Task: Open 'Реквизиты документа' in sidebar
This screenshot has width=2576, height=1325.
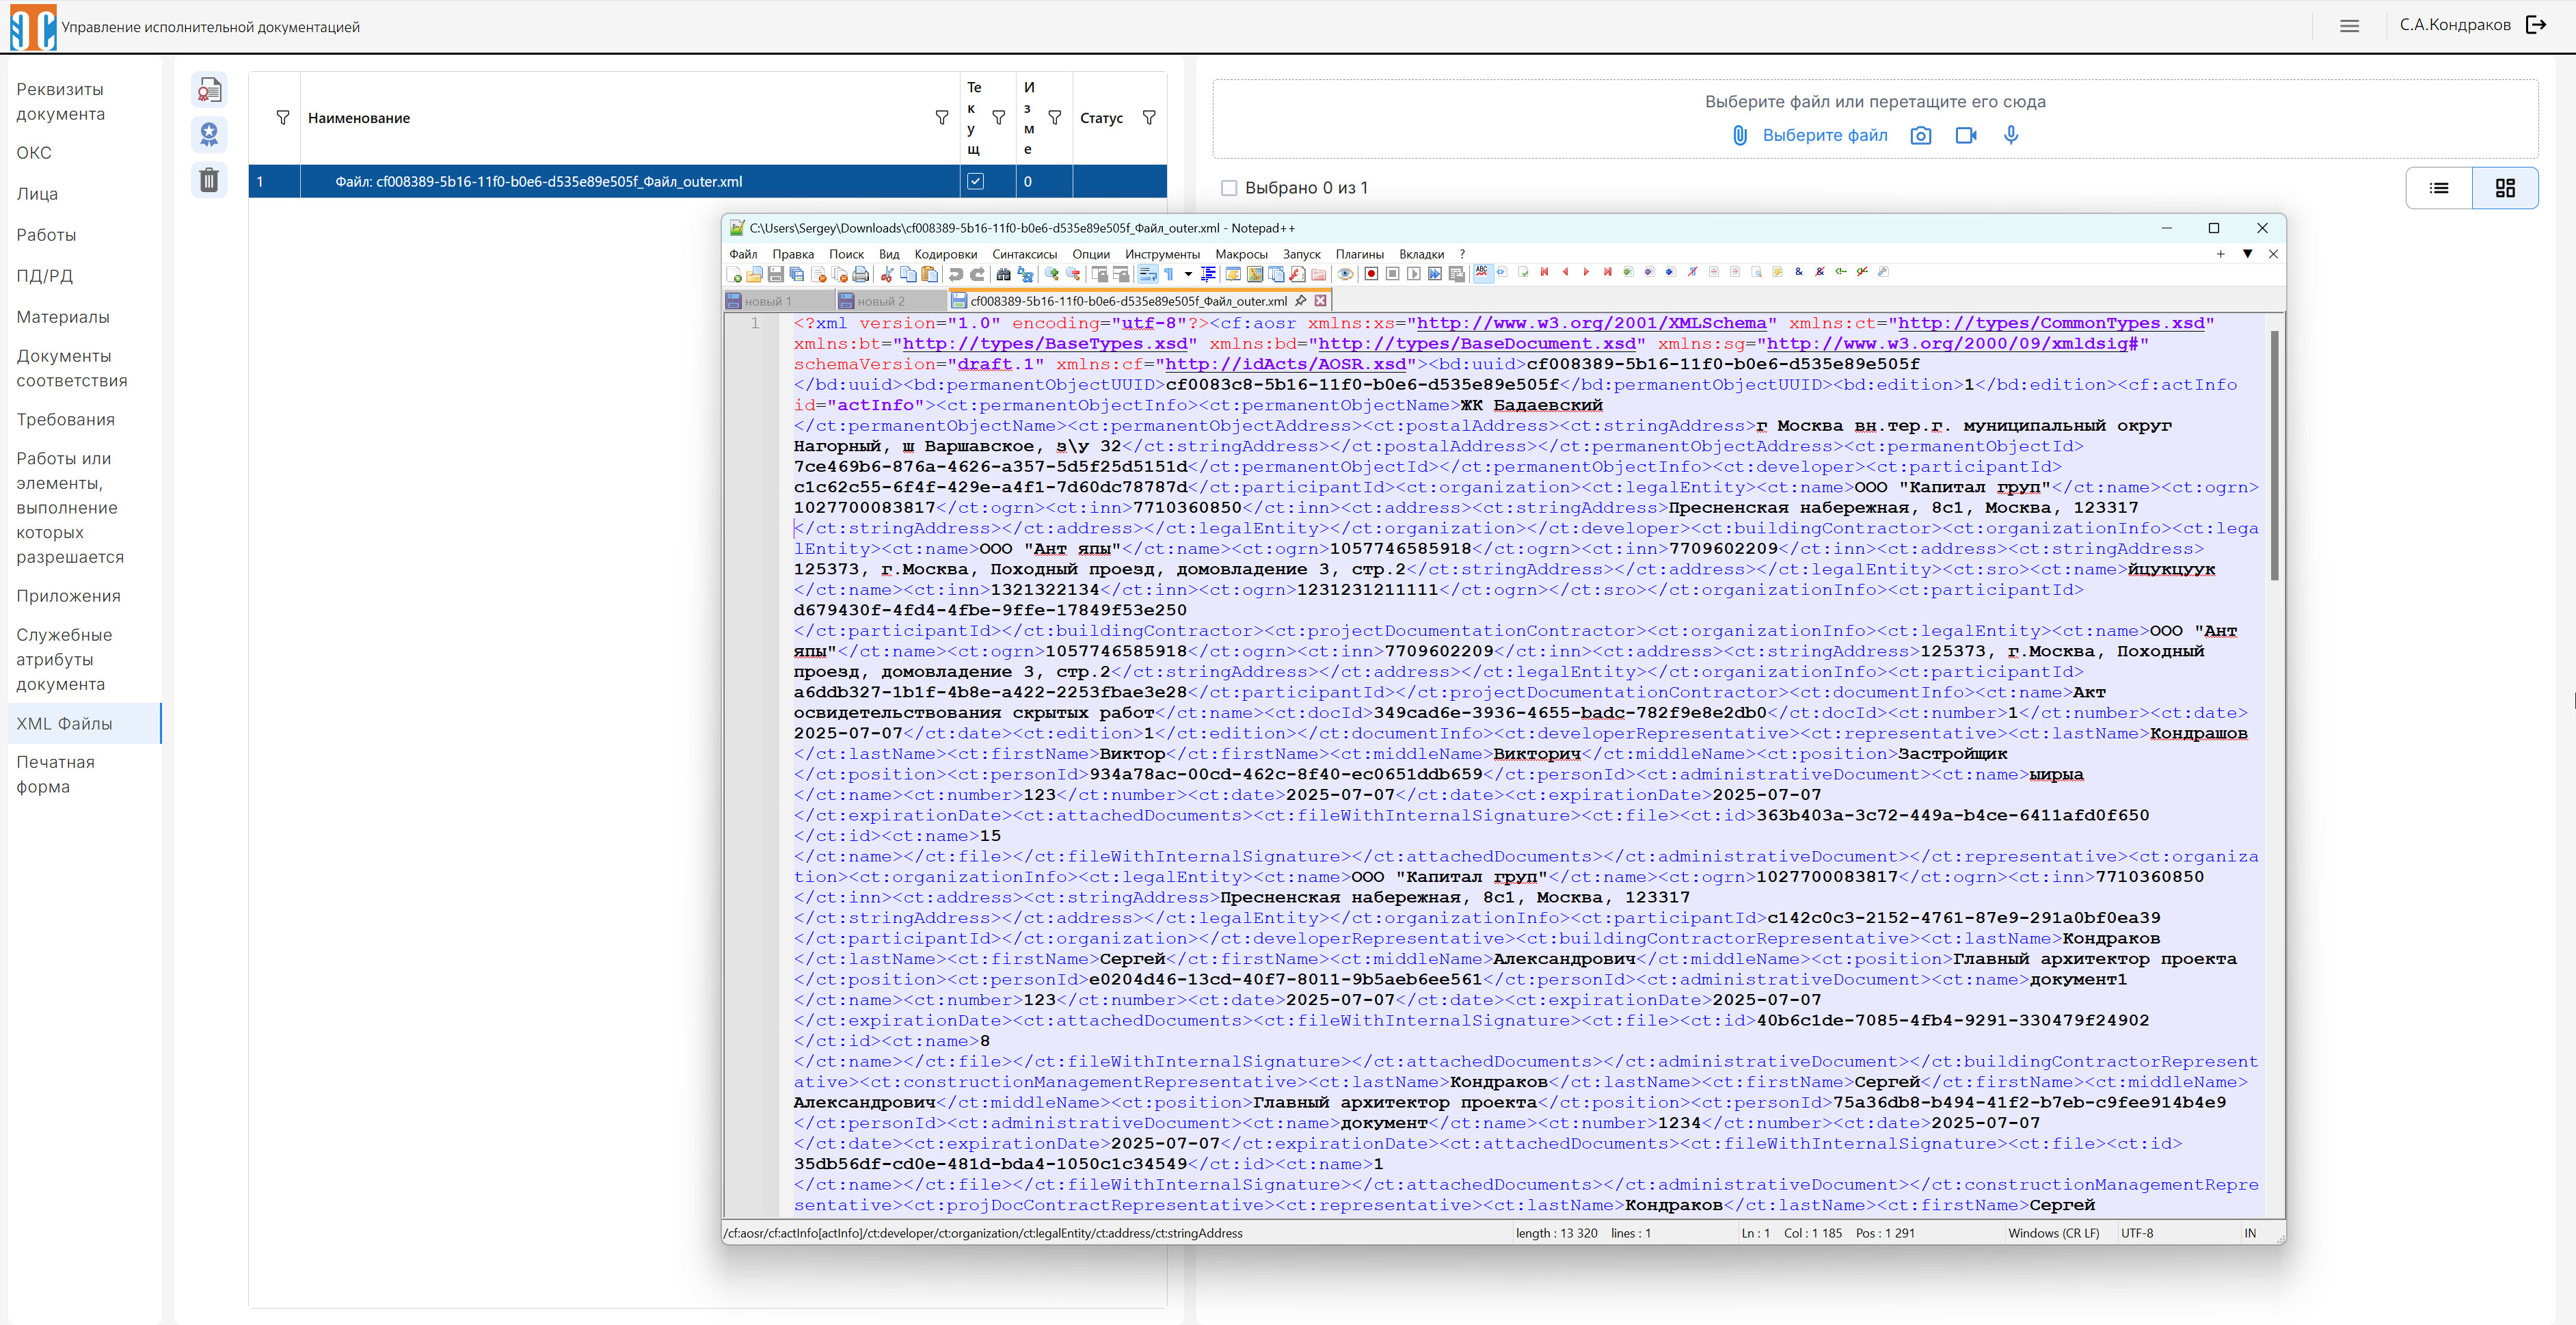Action: point(61,102)
